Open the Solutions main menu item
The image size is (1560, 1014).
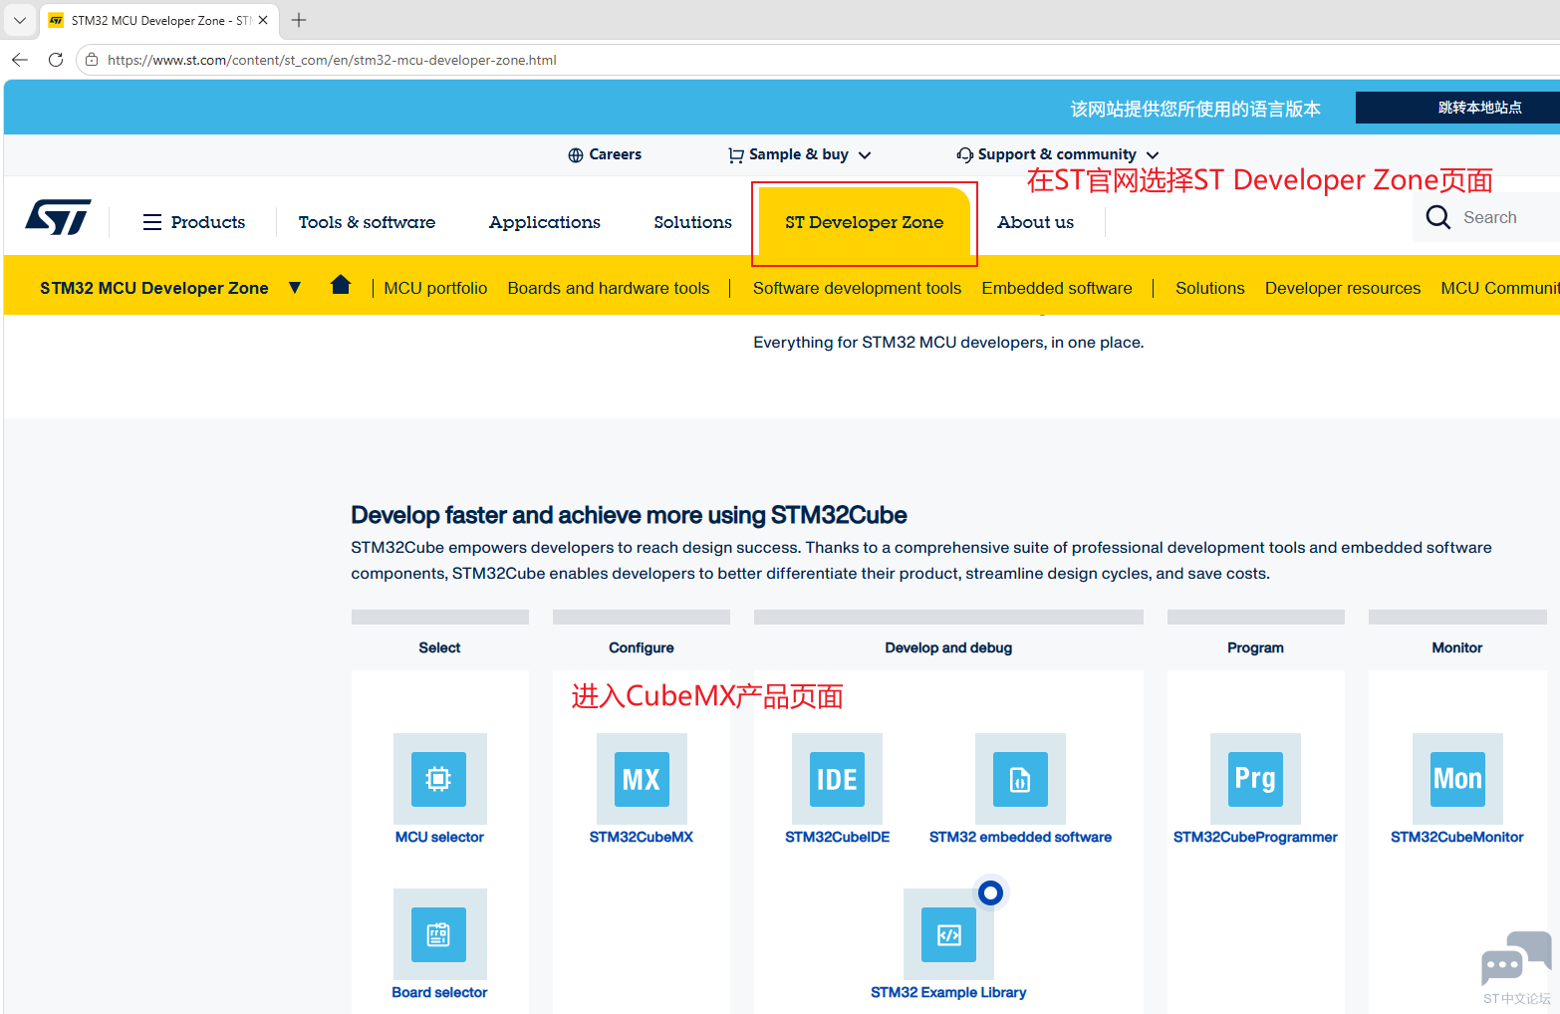click(693, 222)
